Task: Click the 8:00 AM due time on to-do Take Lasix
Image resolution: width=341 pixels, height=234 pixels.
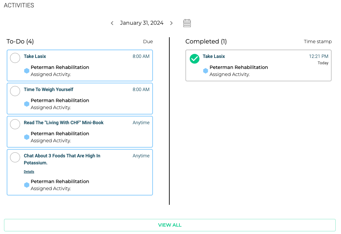Action: [141, 56]
